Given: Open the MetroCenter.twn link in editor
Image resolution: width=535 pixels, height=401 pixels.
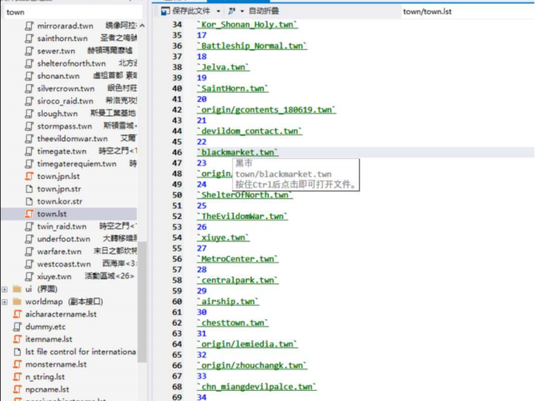Looking at the screenshot, I should [x=237, y=259].
